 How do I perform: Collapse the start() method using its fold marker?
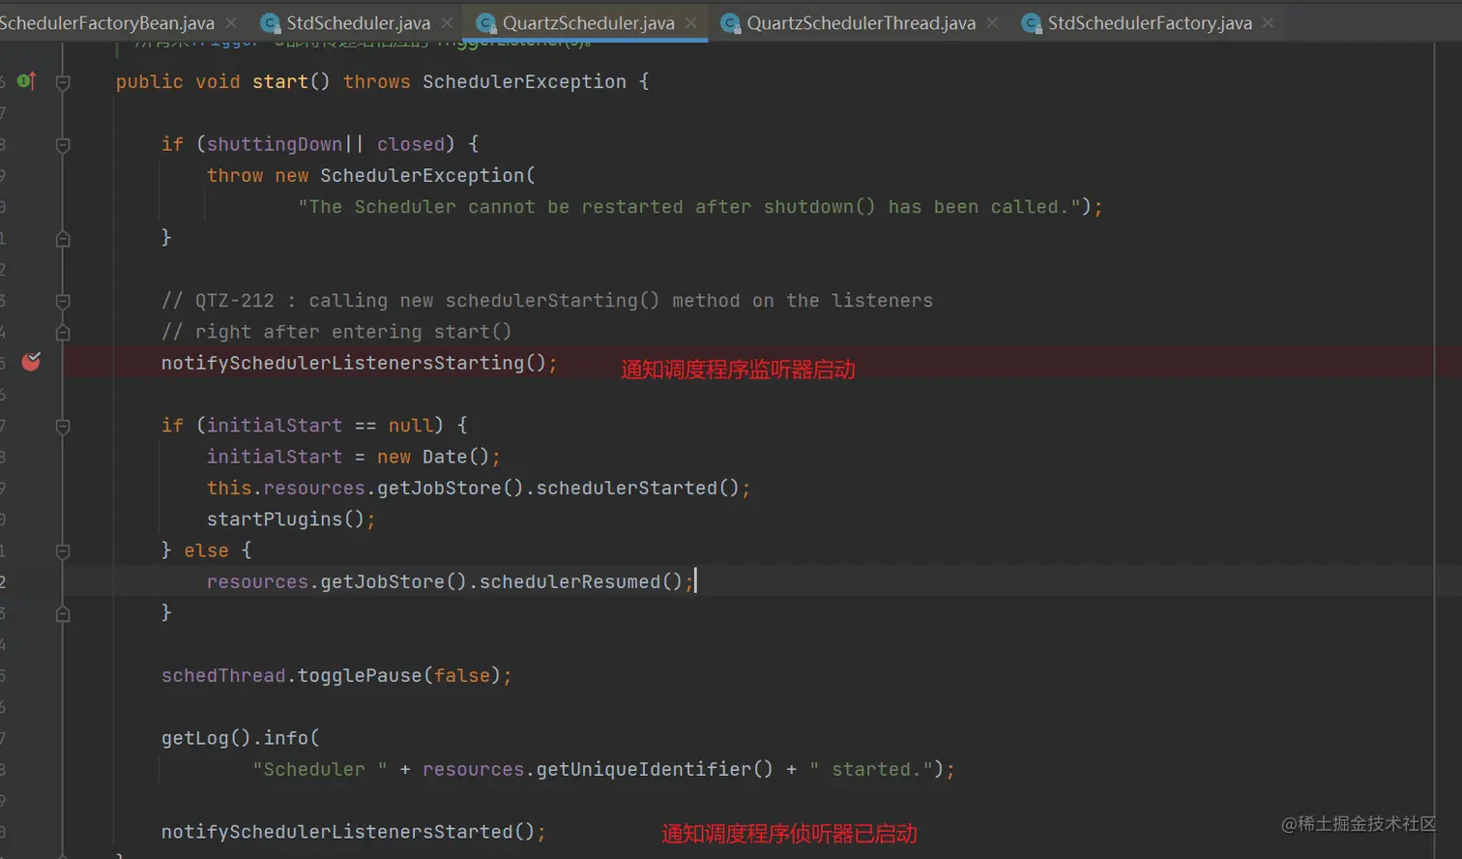click(63, 82)
